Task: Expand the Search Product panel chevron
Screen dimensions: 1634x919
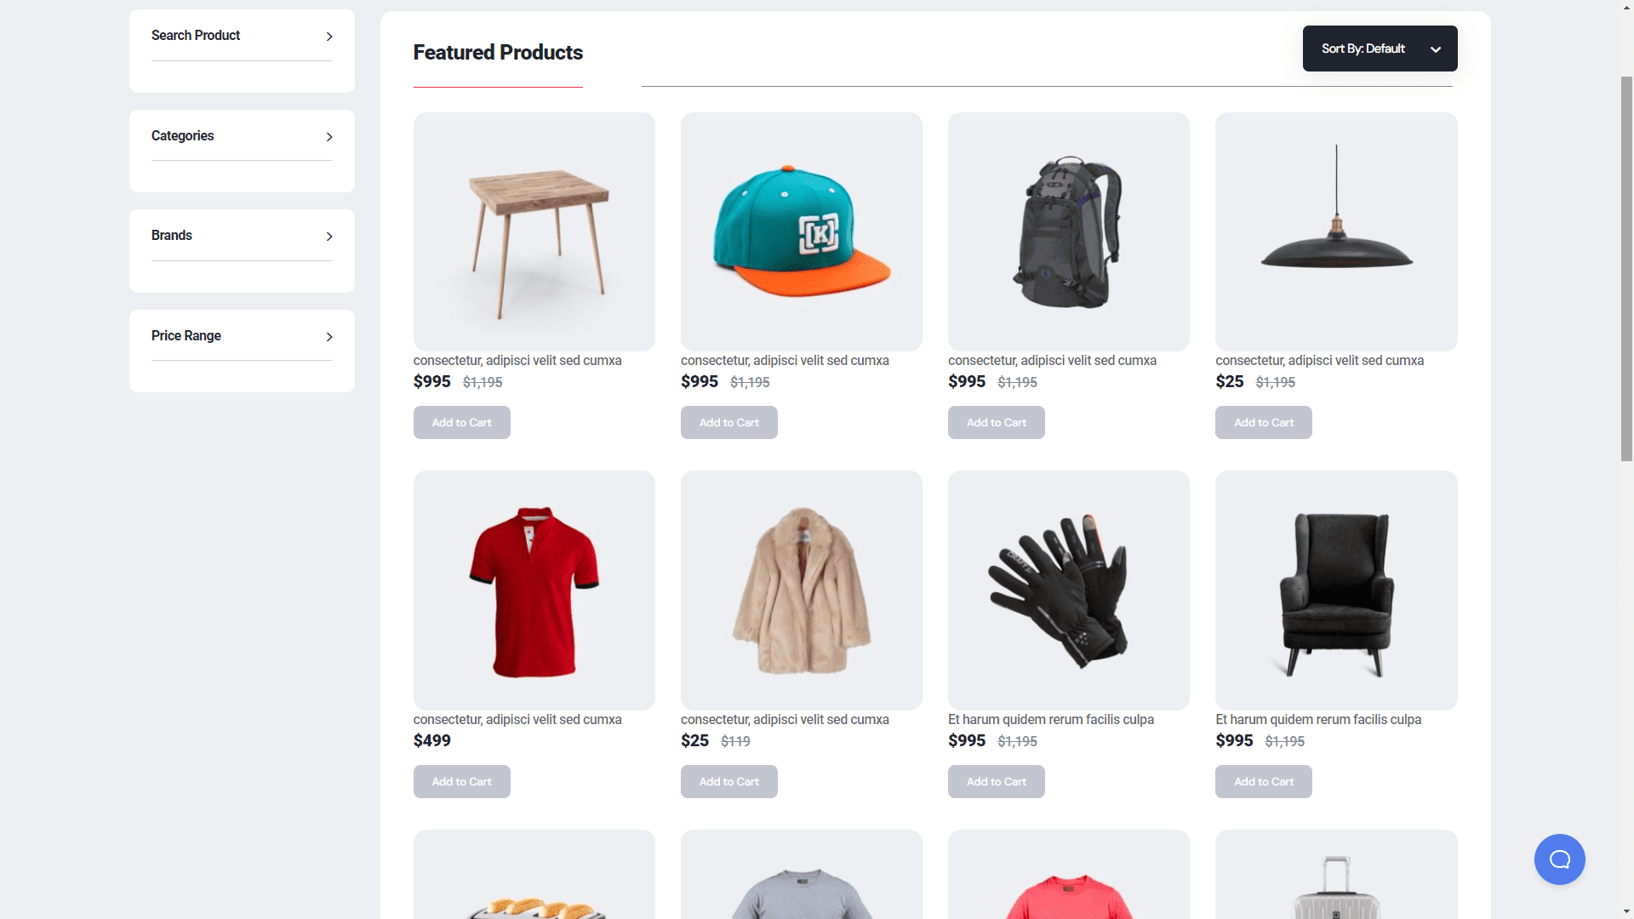Action: pyautogui.click(x=329, y=37)
